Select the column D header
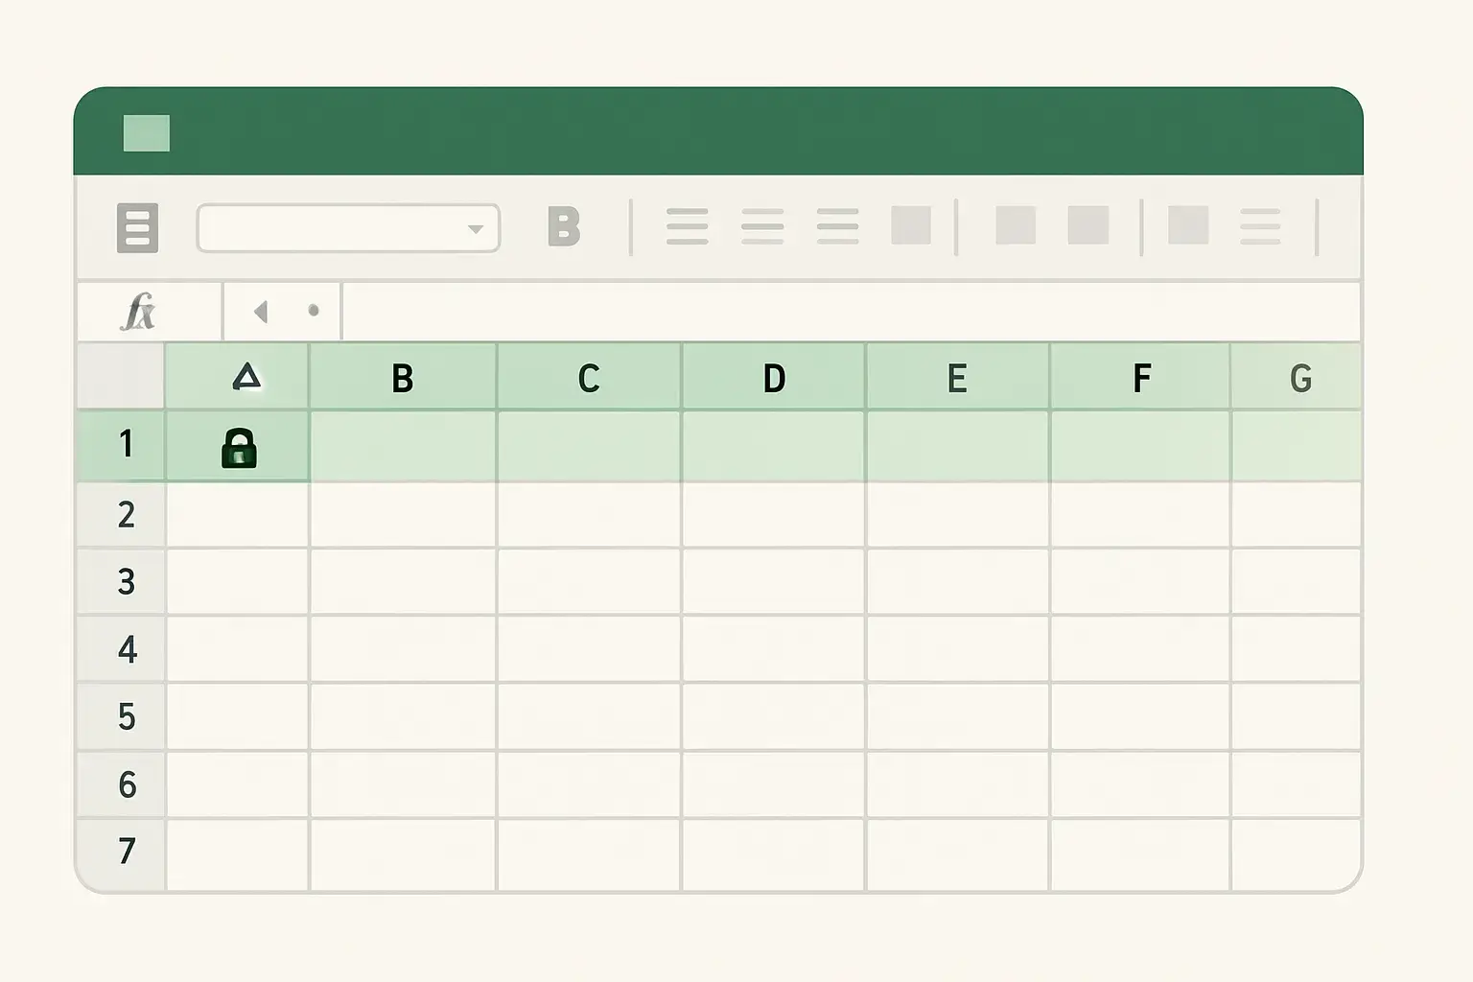Screen dimensions: 1473x982 [x=774, y=378]
